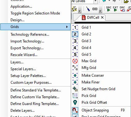Screen dimensions: 131x117
Task: Choose the Max Grid icon
Action: [x=75, y=61]
